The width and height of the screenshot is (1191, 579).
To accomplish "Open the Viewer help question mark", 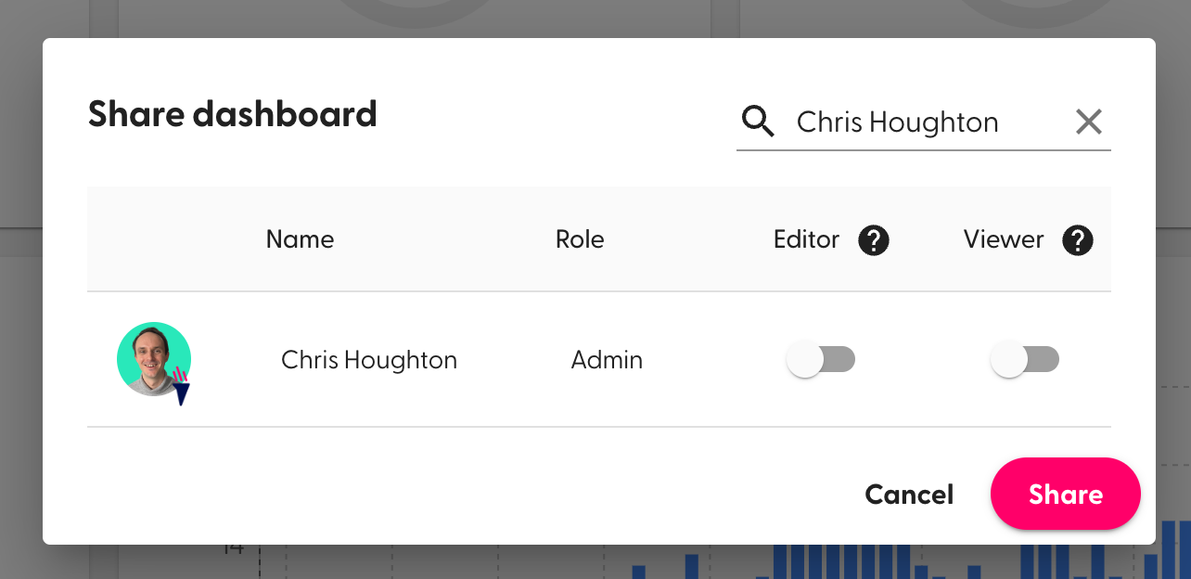I will coord(1077,240).
